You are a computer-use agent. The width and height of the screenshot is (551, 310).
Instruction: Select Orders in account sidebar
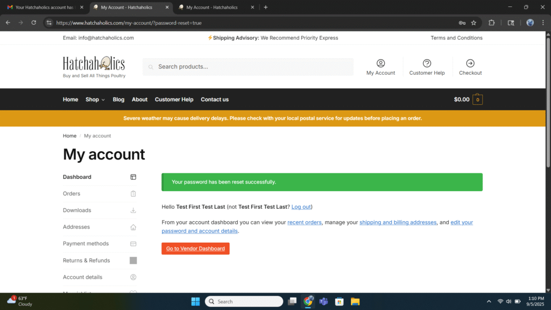click(x=72, y=194)
